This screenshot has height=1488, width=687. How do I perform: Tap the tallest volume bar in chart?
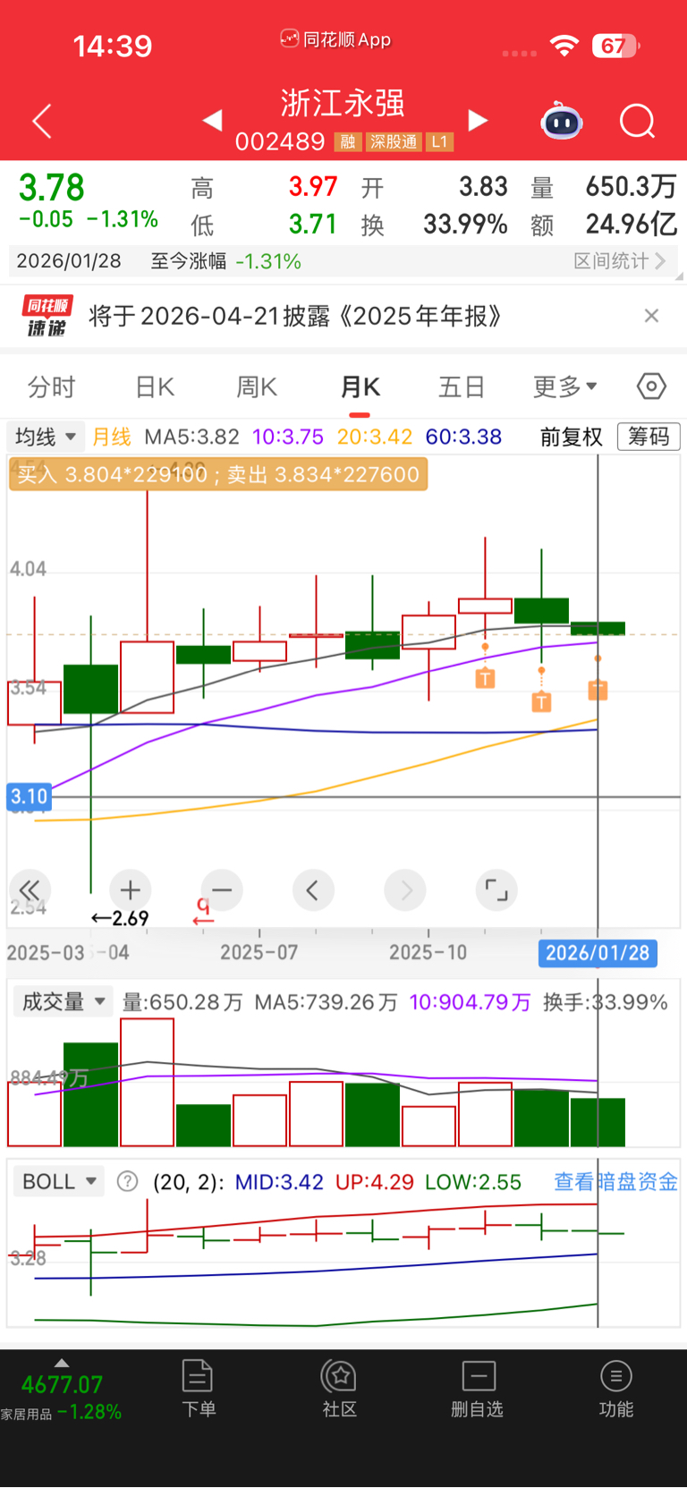coord(147,1083)
